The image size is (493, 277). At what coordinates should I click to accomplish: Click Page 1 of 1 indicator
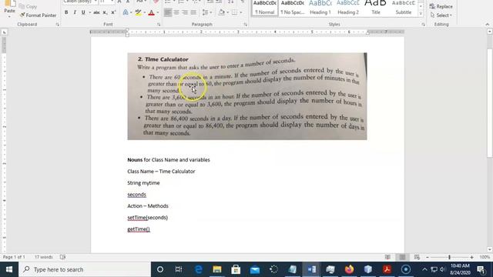coord(14,257)
